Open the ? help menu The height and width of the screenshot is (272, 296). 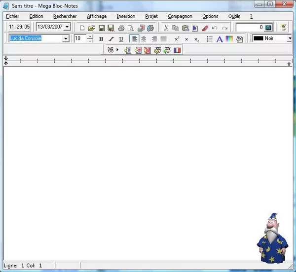click(x=251, y=16)
